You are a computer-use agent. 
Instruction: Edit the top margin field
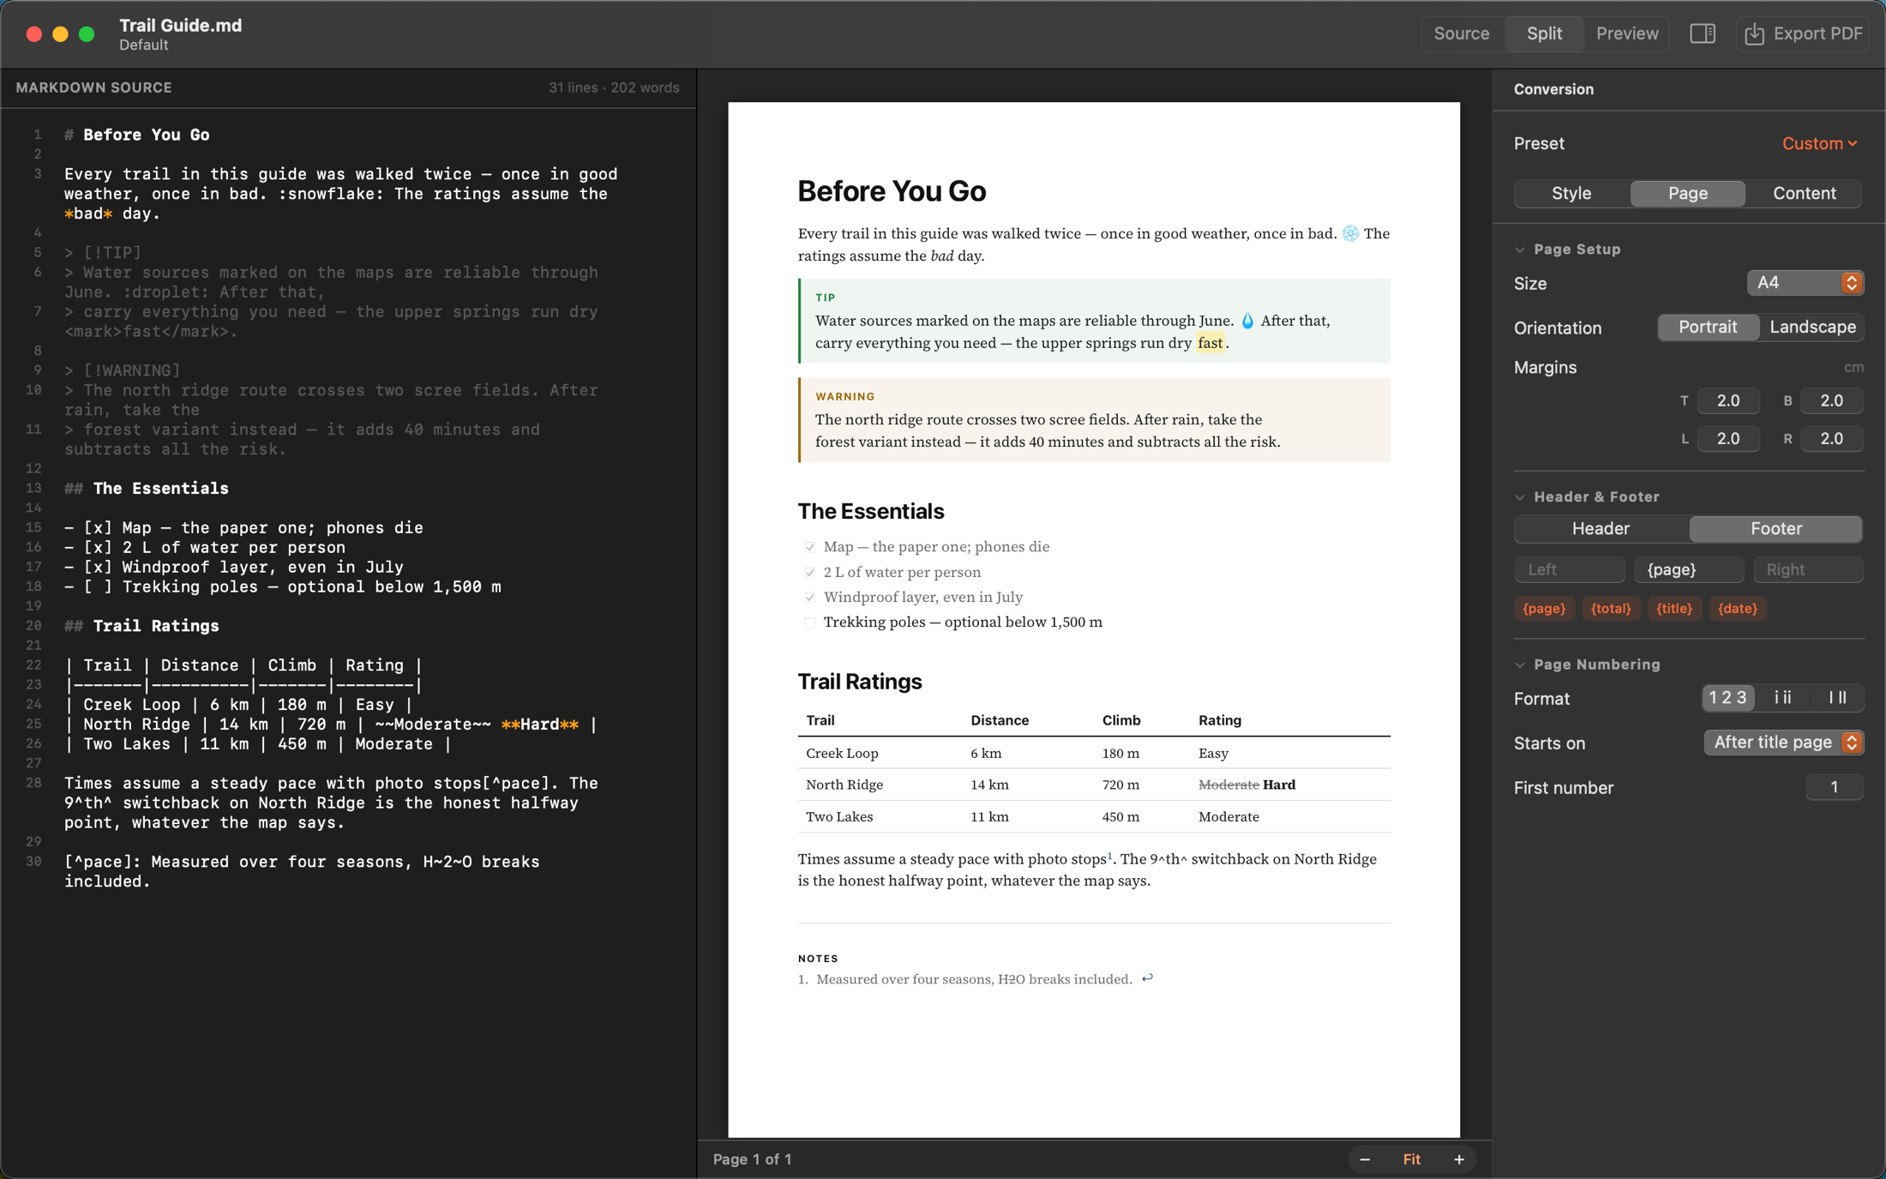(1727, 400)
